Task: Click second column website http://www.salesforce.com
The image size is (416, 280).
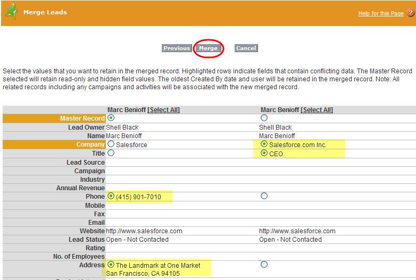Action: 297,231
